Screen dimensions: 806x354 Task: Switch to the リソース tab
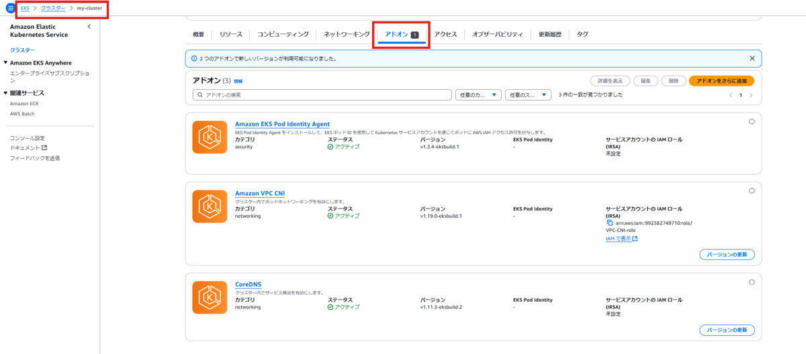[230, 34]
